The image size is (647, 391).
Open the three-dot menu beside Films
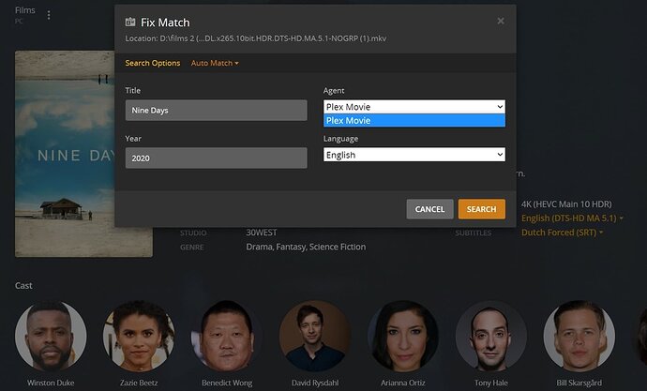(49, 15)
